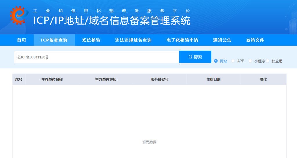297x158 pixels.
Task: Go to the 首页 navigation tab
Action: (x=21, y=40)
